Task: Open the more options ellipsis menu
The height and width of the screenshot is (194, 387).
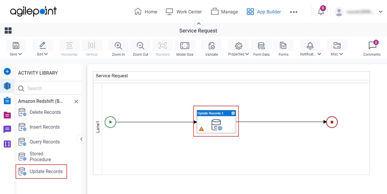Action: tap(294, 12)
